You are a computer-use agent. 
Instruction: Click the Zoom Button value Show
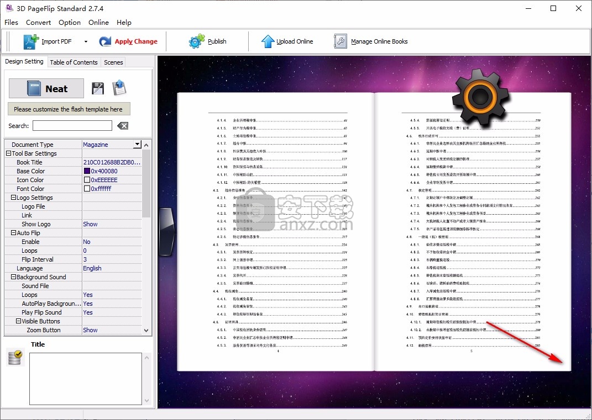[x=90, y=330]
